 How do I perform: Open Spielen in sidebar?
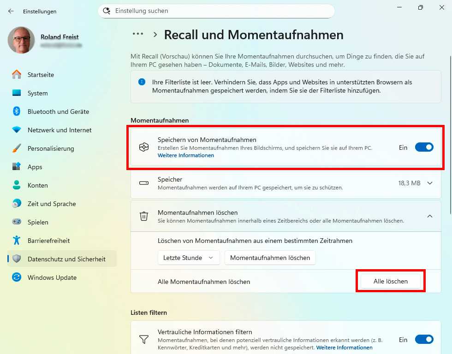pyautogui.click(x=62, y=222)
